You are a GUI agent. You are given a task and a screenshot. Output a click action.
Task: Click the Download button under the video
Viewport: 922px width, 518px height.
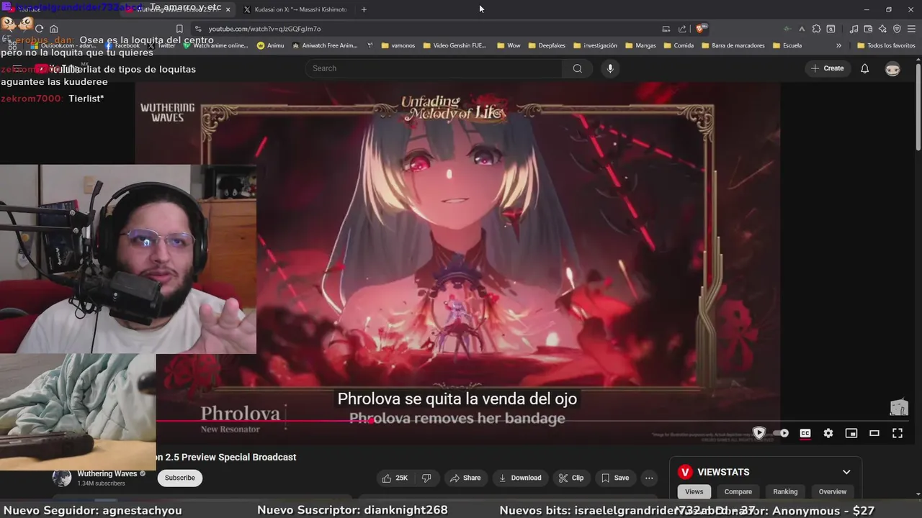click(519, 478)
